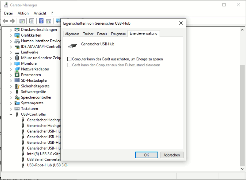Switch to the Details tab
246x180 pixels.
[x=102, y=34]
